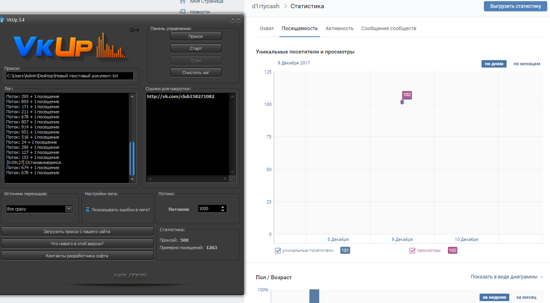
Task: Click the log scrollbar down arrow
Action: (x=132, y=180)
